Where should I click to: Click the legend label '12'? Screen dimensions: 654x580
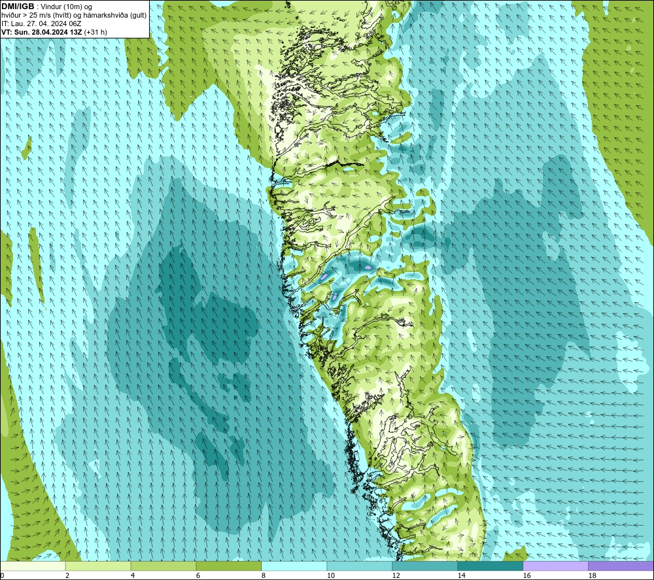(x=396, y=575)
